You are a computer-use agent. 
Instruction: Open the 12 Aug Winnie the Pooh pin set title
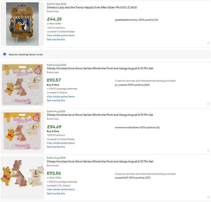(100, 68)
